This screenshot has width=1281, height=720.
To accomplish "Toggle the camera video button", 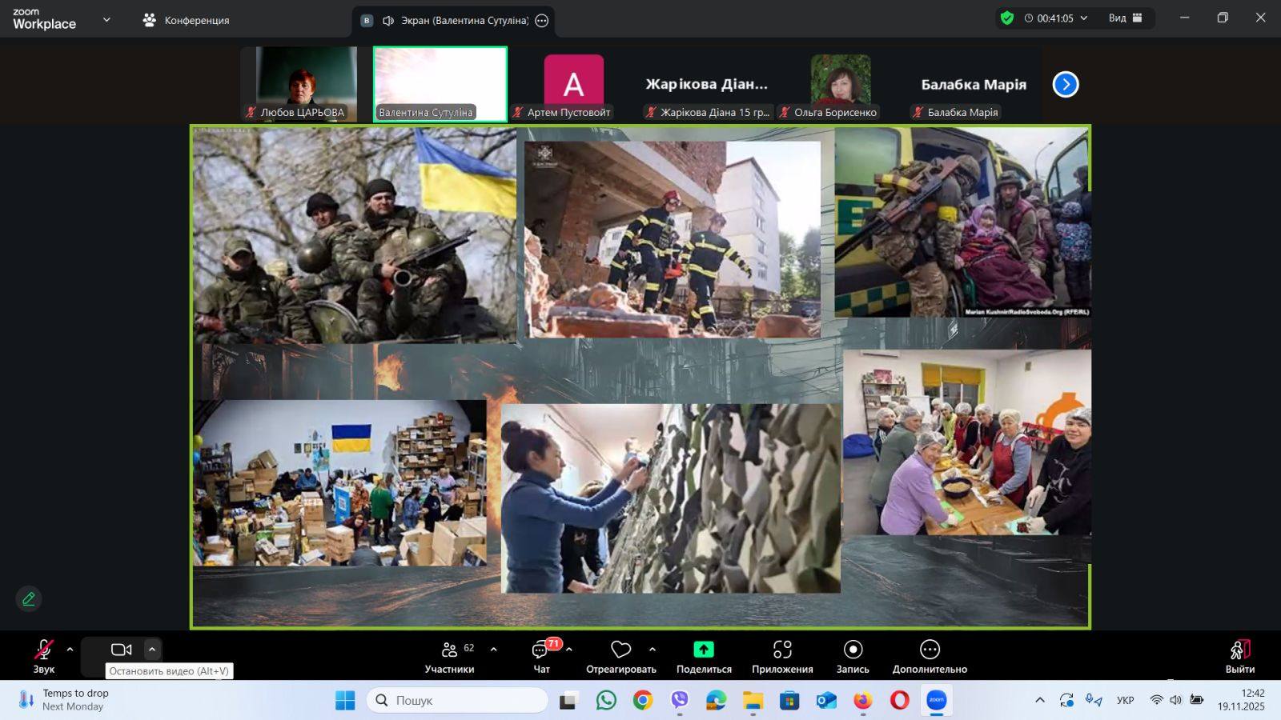I will [121, 650].
